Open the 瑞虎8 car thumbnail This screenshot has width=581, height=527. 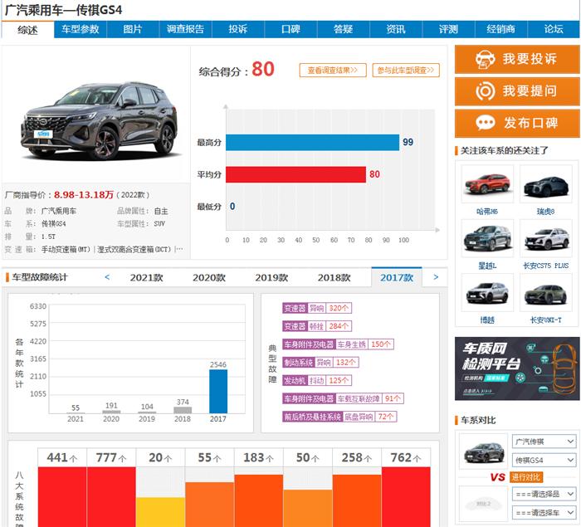click(546, 184)
